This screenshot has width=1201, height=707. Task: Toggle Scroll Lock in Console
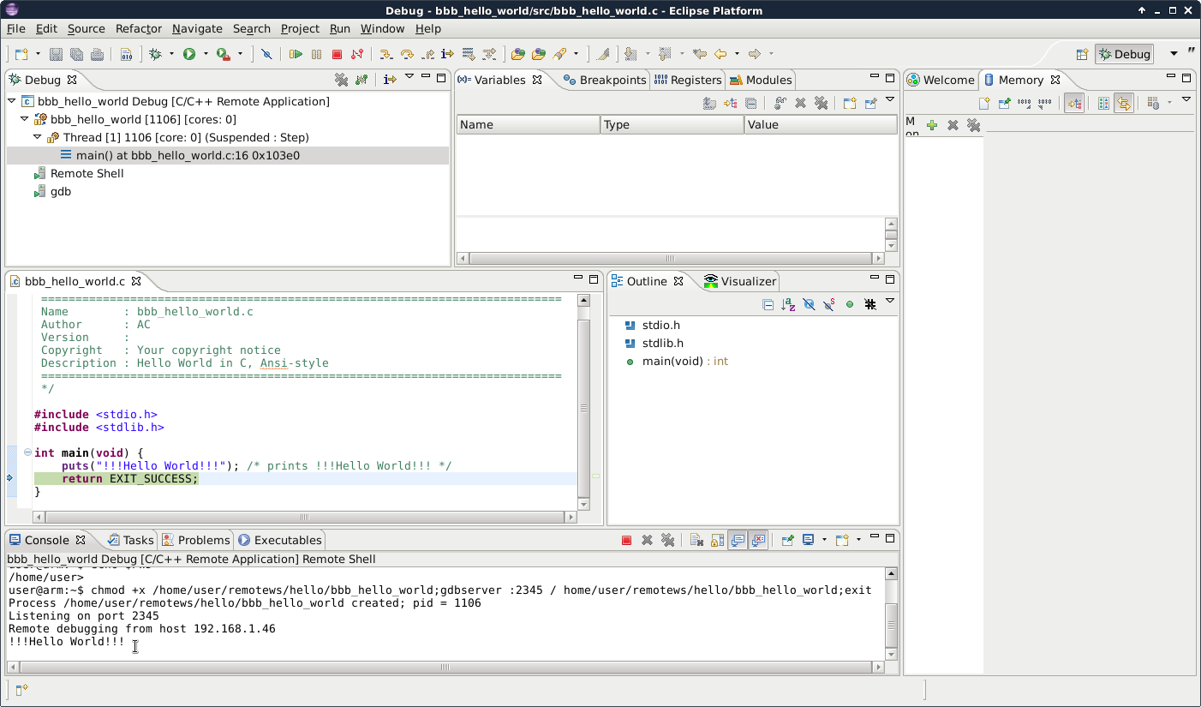[x=717, y=540]
